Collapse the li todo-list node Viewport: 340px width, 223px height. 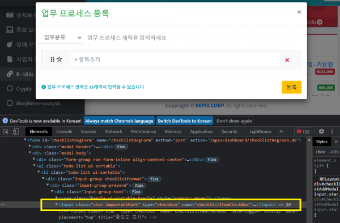pos(39,171)
